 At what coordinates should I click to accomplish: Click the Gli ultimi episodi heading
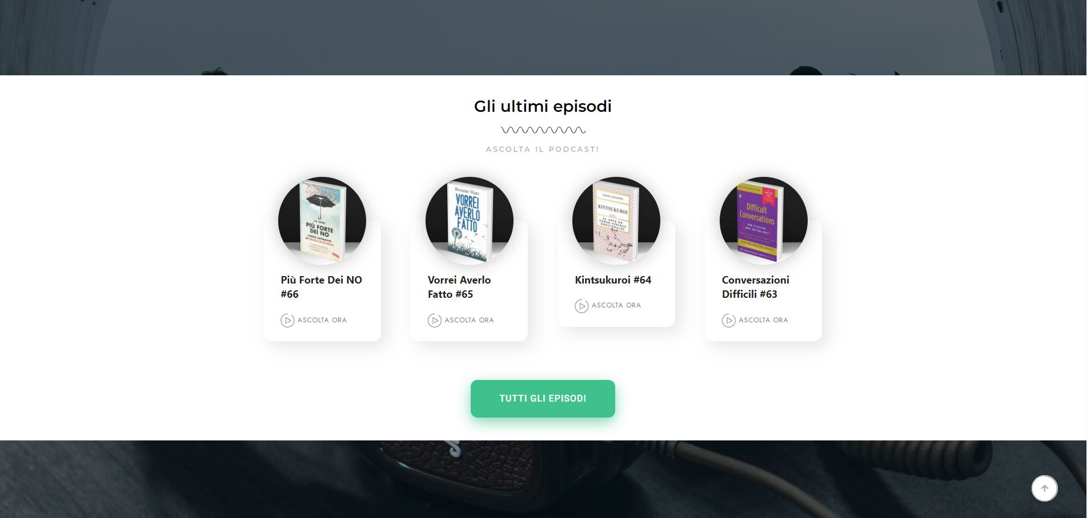pyautogui.click(x=543, y=106)
